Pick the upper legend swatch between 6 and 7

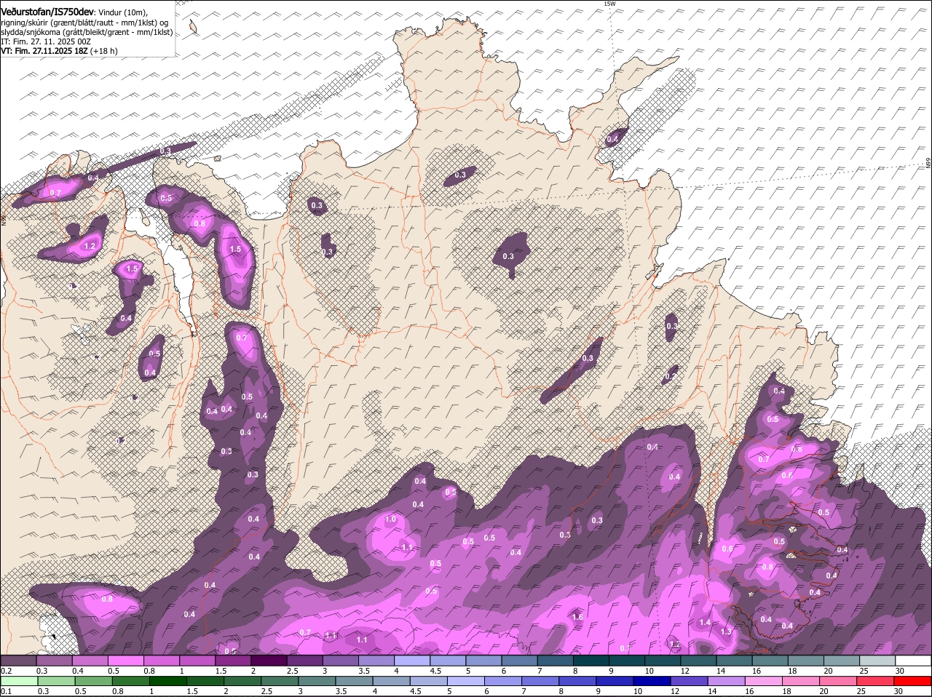[519, 661]
